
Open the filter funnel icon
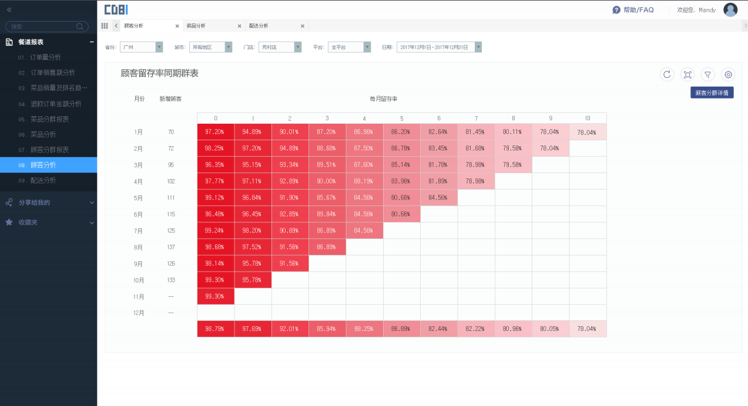pyautogui.click(x=708, y=75)
